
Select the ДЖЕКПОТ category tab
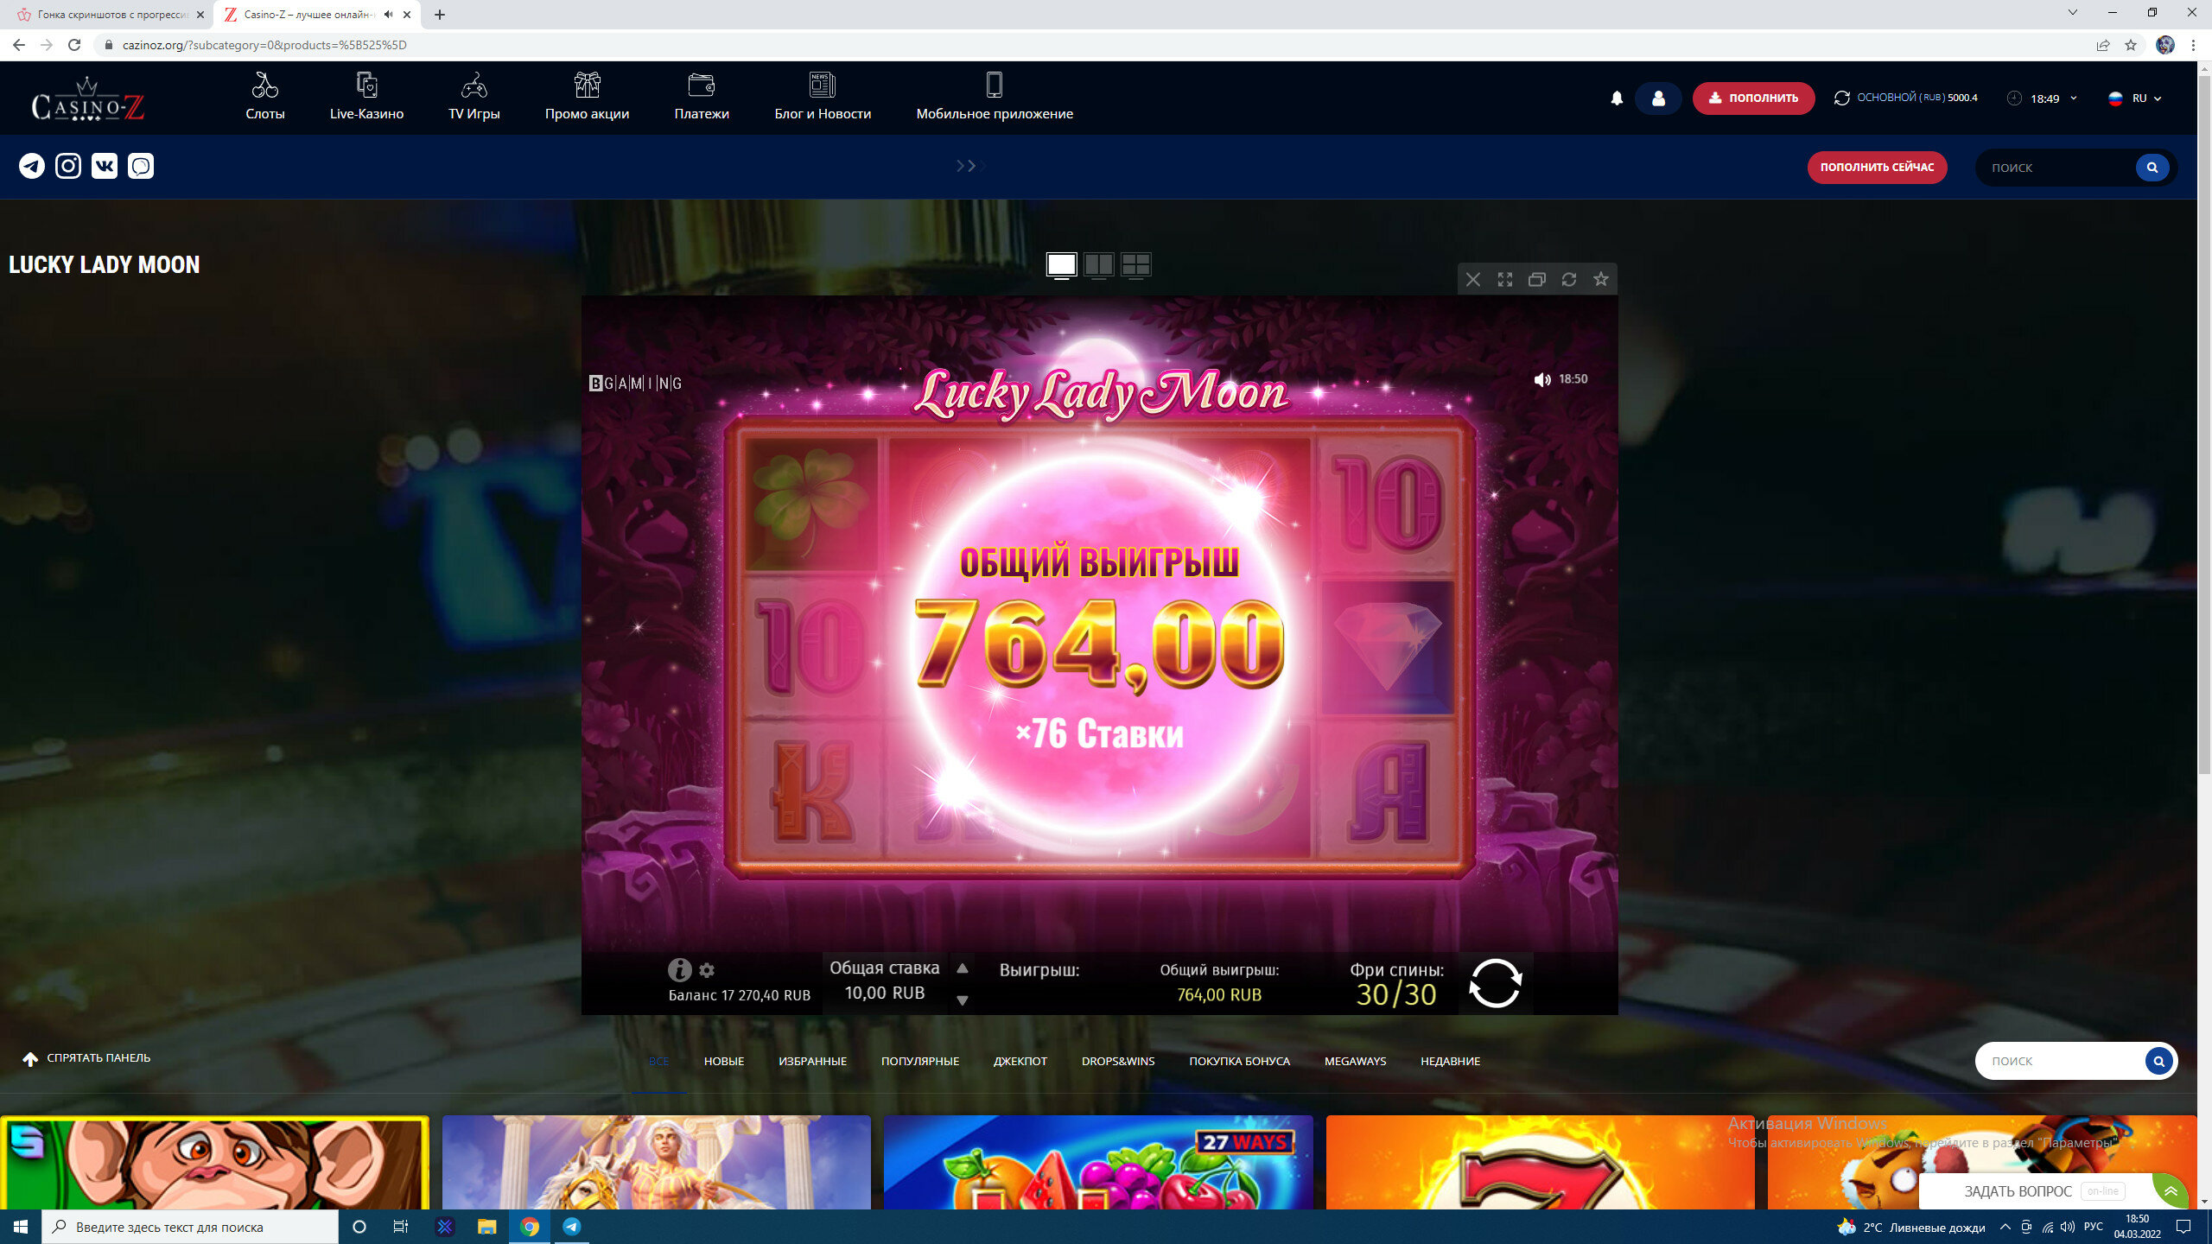[x=1020, y=1061]
